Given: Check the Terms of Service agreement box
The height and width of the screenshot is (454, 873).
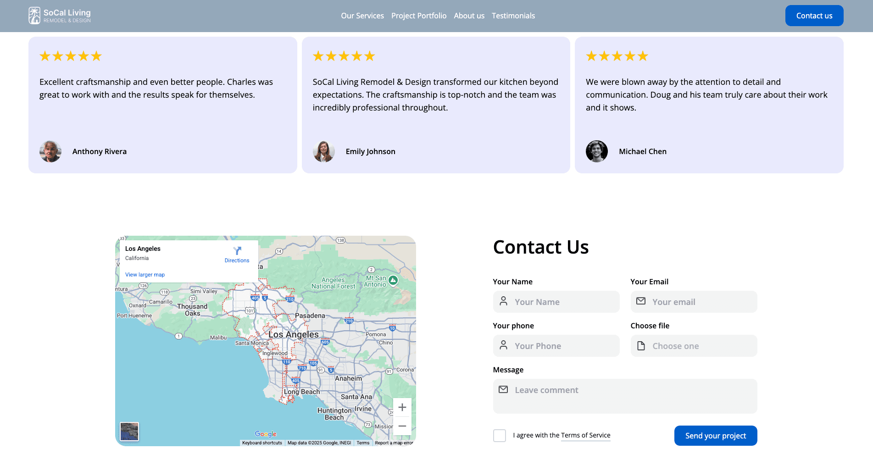Looking at the screenshot, I should point(500,436).
